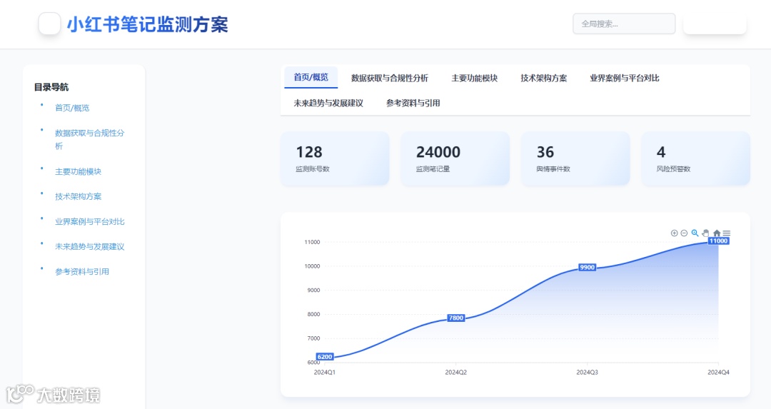The width and height of the screenshot is (771, 409).
Task: Open the 参考资料与引用 tab
Action: 413,103
